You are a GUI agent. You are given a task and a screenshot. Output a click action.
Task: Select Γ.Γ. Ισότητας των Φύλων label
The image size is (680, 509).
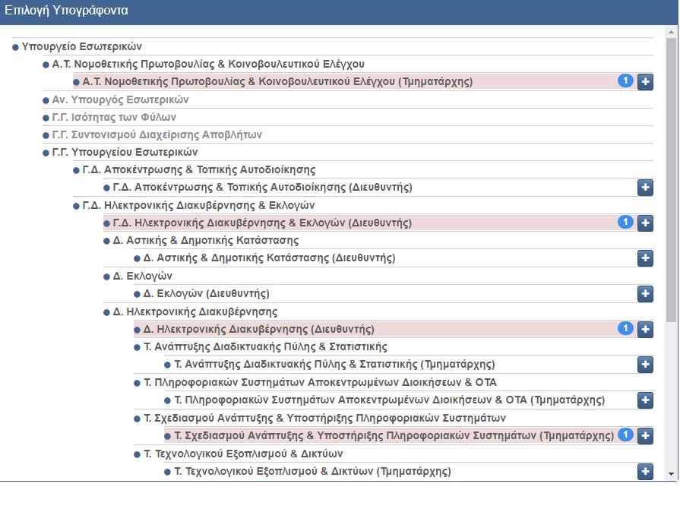(114, 117)
